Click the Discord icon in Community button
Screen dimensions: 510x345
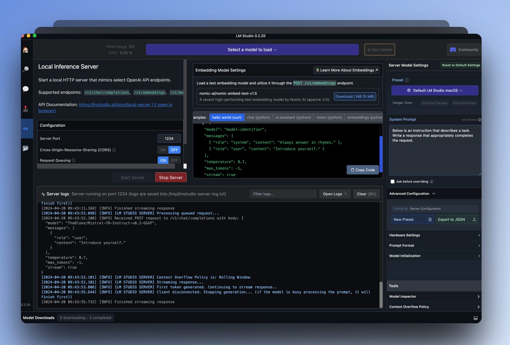(453, 50)
